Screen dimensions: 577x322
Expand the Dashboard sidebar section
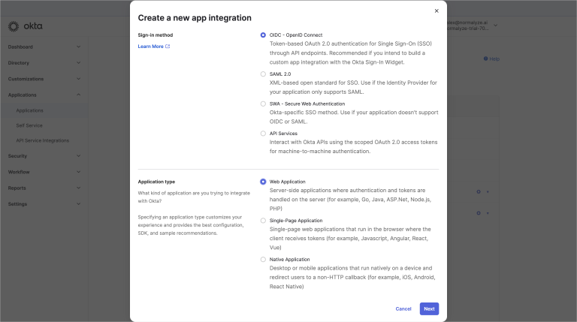click(78, 47)
